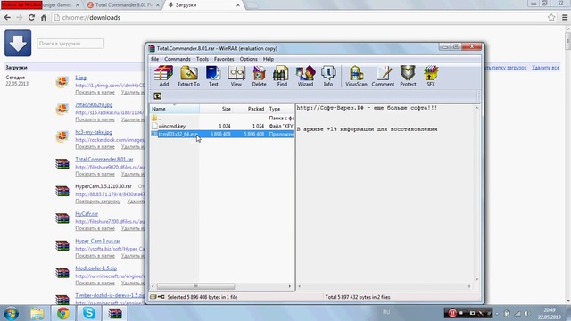571x321 pixels.
Task: Sort the file list by Size column
Action: tap(216, 109)
